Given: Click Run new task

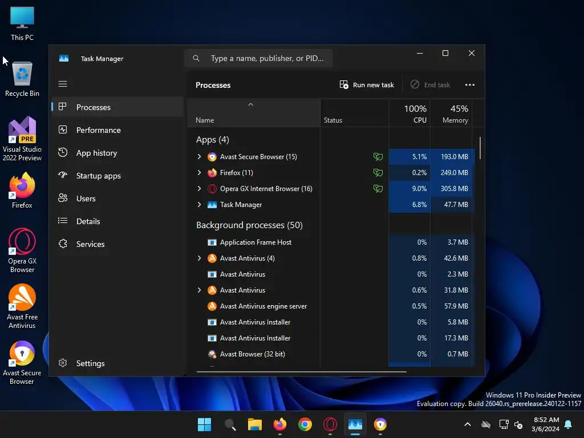Looking at the screenshot, I should [x=367, y=85].
